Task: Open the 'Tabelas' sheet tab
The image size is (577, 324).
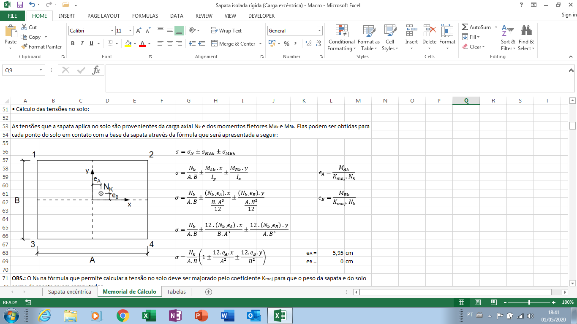Action: pos(177,292)
